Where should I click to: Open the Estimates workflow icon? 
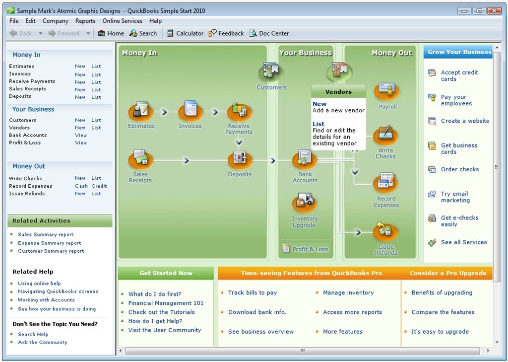coord(140,111)
